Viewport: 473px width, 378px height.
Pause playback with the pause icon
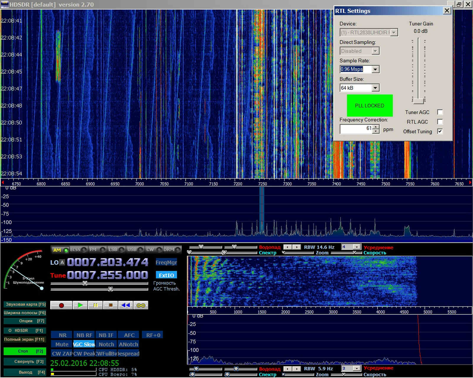pos(95,305)
